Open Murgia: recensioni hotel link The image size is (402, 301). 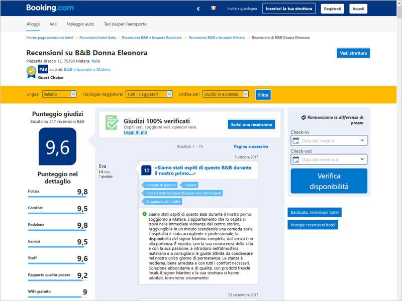[313, 225]
